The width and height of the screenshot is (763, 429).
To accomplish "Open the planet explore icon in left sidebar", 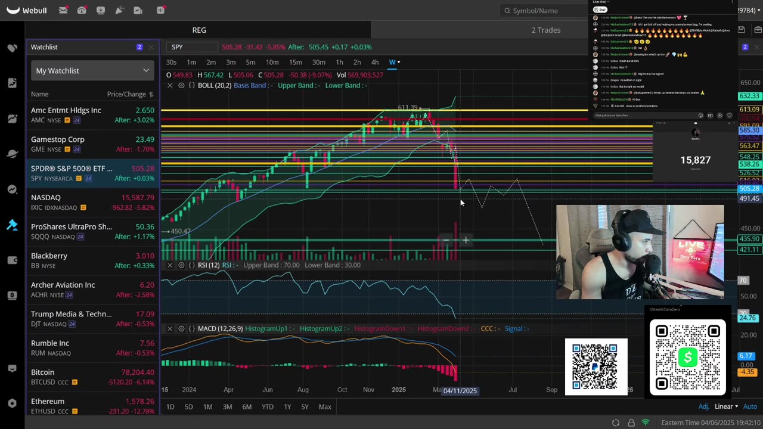I will click(12, 154).
